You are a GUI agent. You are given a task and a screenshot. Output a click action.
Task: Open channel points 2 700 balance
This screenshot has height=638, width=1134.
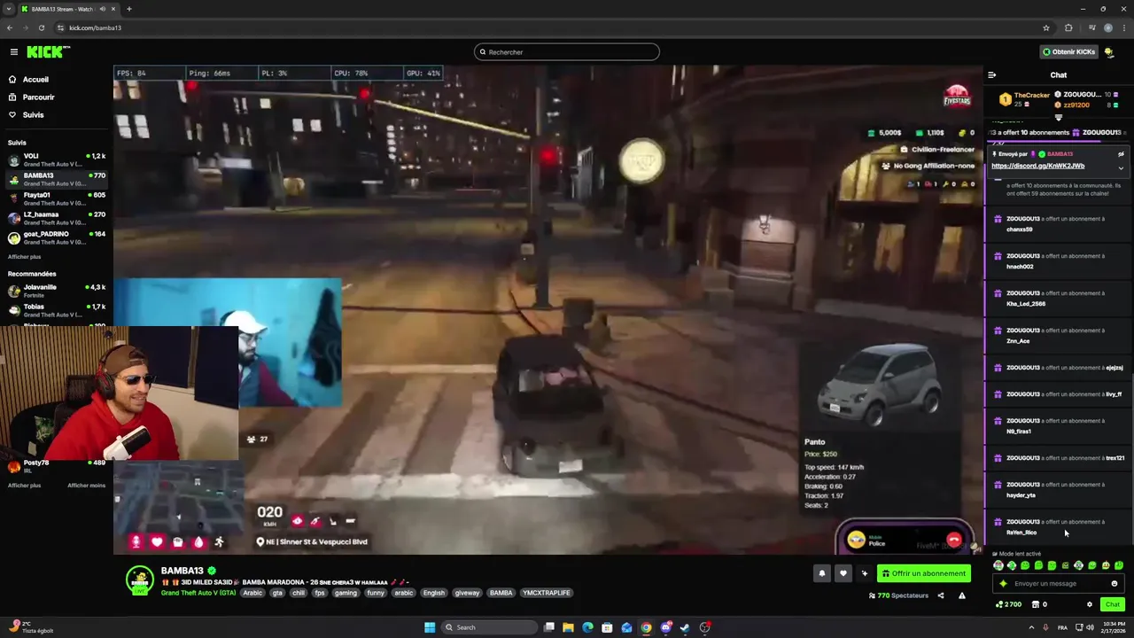pyautogui.click(x=1008, y=604)
